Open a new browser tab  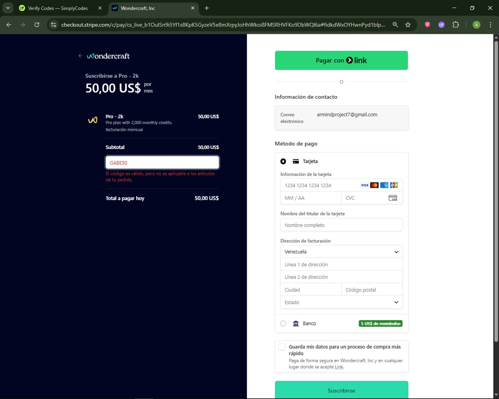207,8
